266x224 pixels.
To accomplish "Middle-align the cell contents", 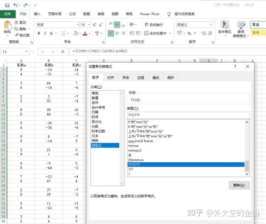I will [x=117, y=25].
